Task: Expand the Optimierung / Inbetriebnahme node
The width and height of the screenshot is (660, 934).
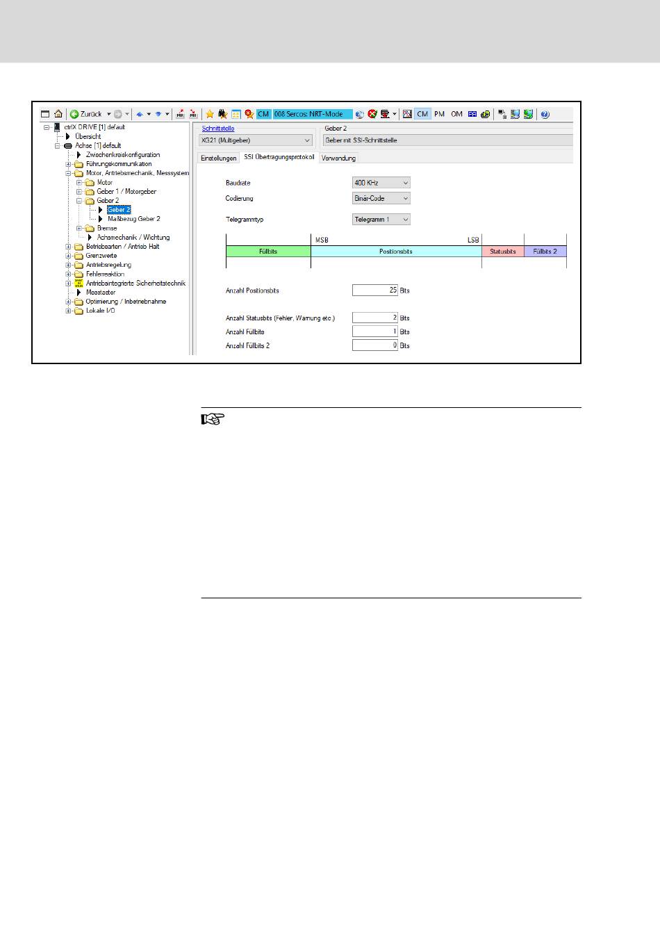Action: [x=68, y=302]
